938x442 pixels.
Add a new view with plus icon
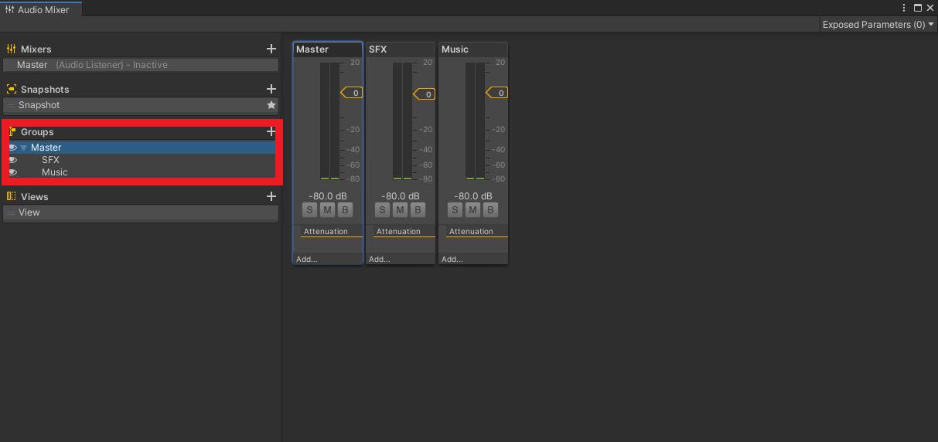pyautogui.click(x=271, y=196)
